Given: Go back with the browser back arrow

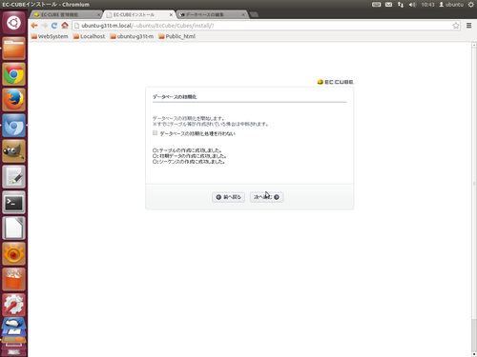Looking at the screenshot, I should (x=34, y=26).
